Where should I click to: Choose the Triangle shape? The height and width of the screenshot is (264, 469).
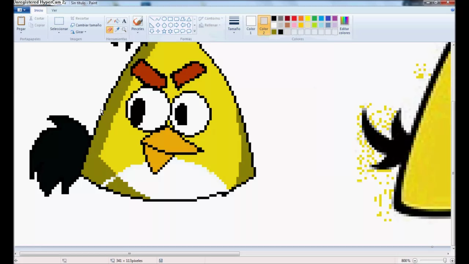coord(189,19)
